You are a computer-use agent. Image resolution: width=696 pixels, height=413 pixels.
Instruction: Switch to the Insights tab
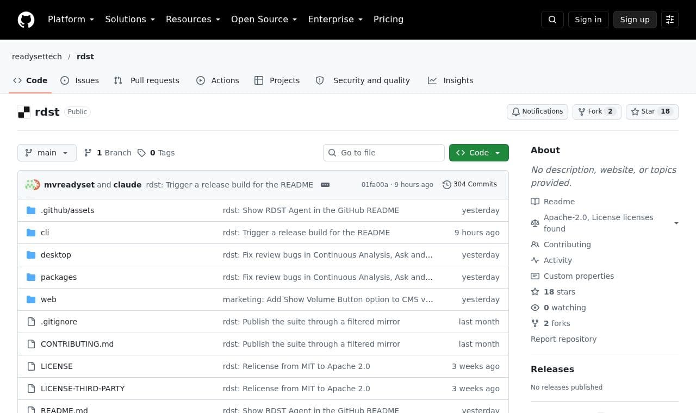451,80
